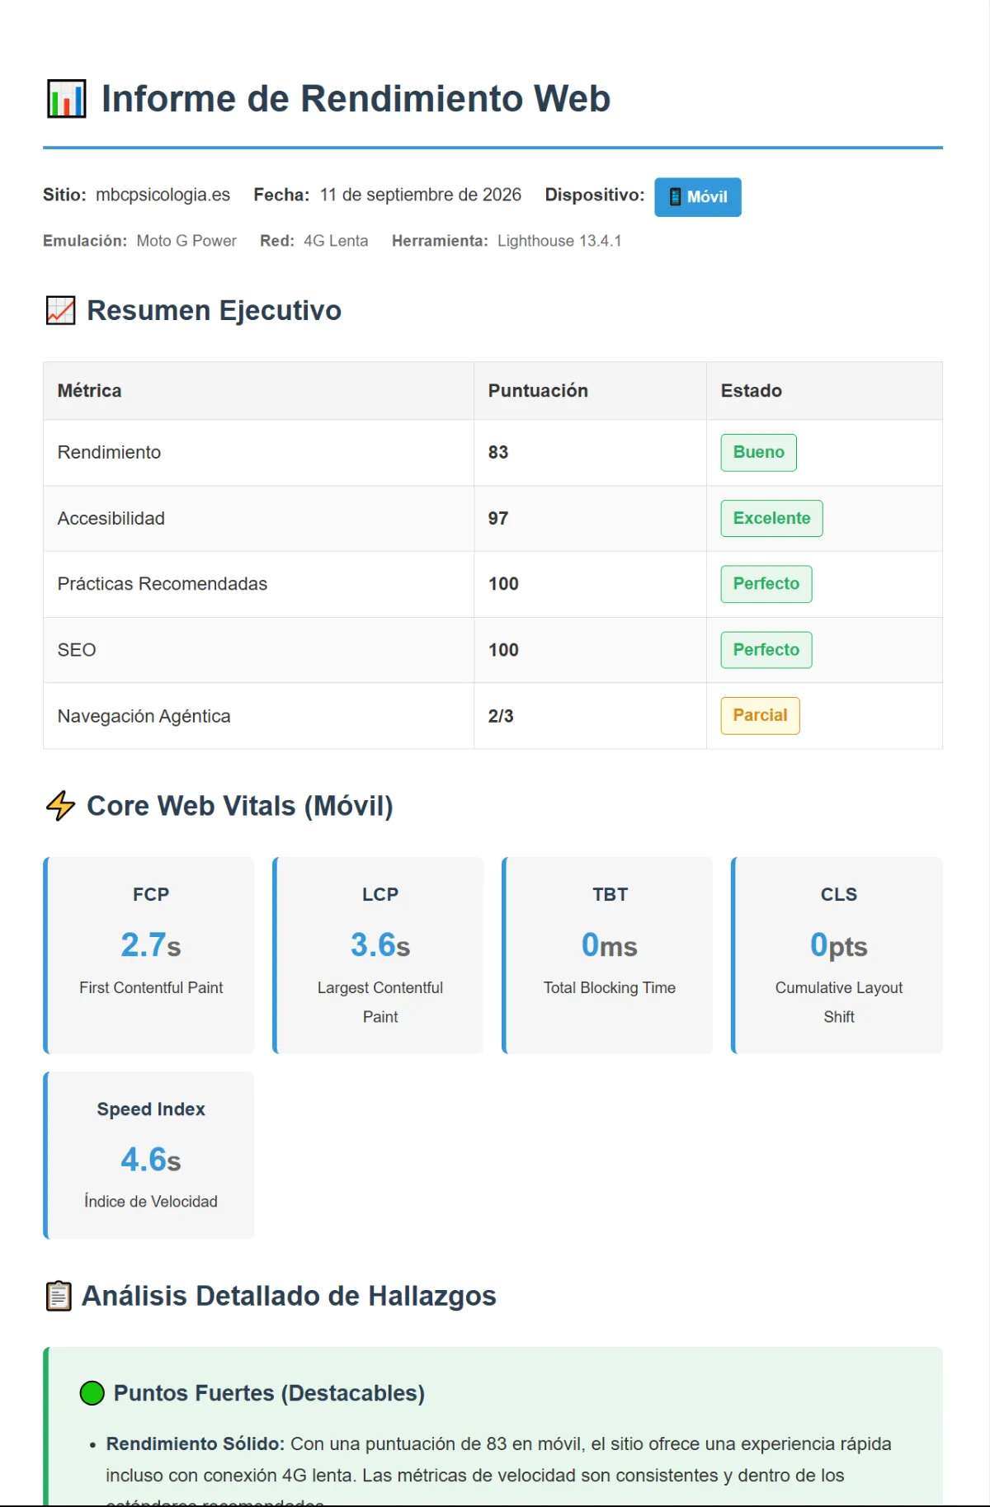Select the FCP metric card
The height and width of the screenshot is (1507, 990).
(x=149, y=955)
